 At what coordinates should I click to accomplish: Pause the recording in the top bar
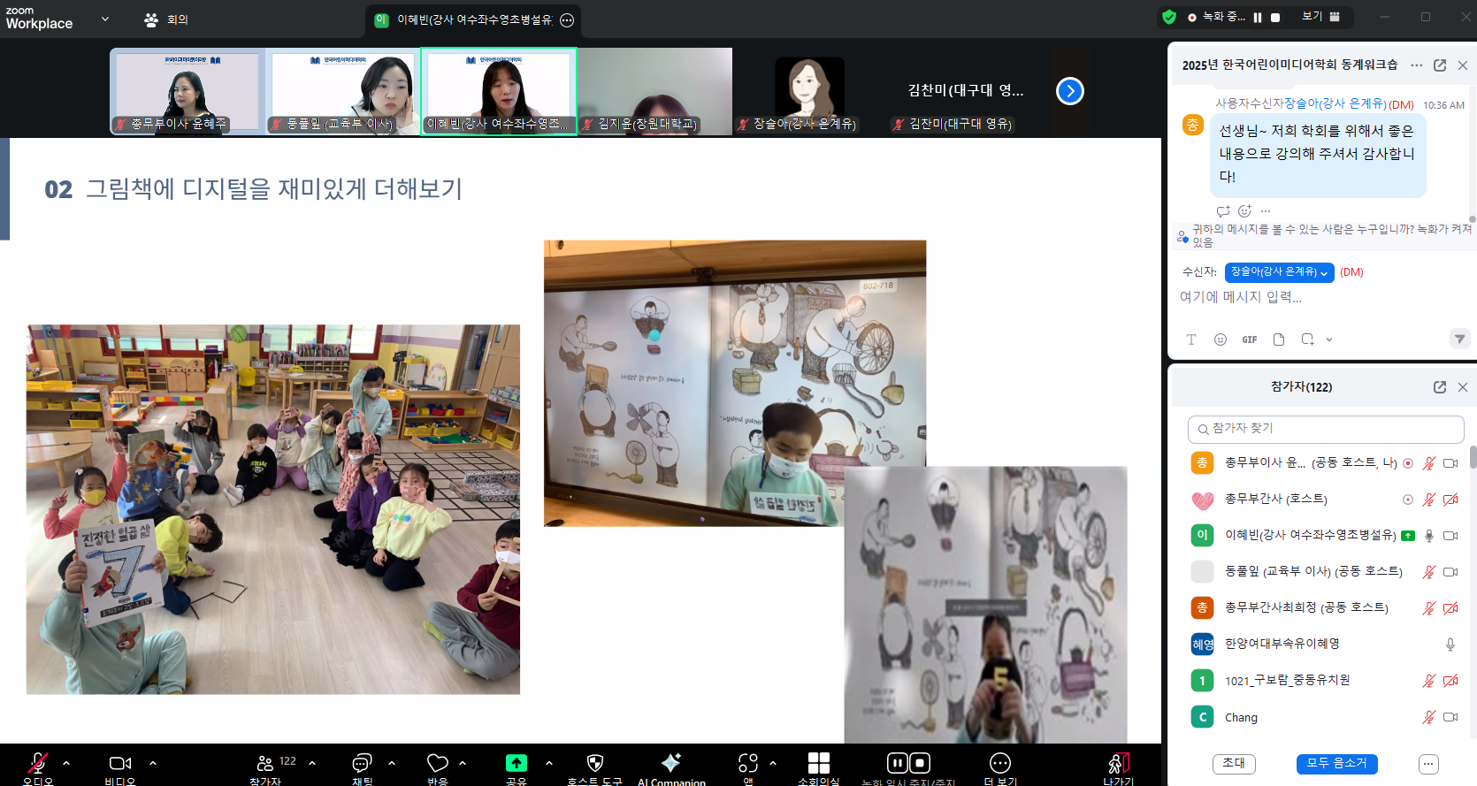point(1258,17)
